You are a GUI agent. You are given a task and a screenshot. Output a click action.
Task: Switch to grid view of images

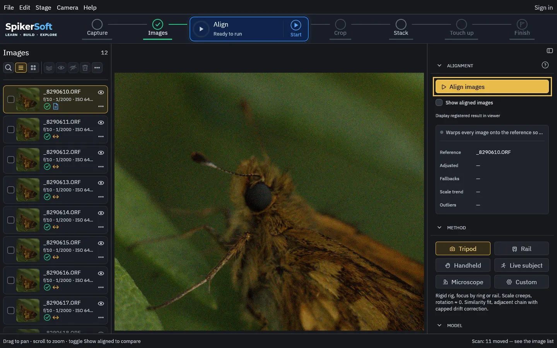(33, 68)
